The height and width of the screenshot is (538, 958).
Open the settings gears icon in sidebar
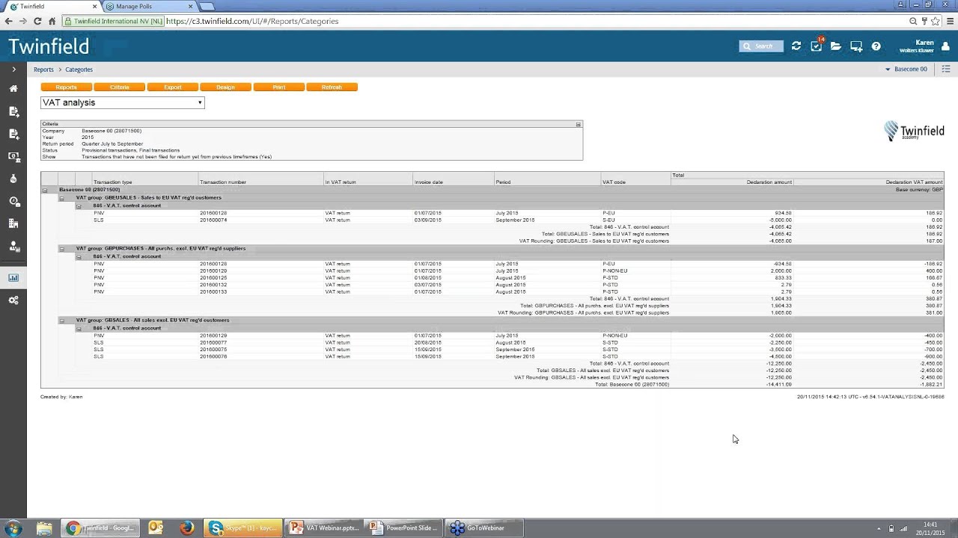[13, 300]
